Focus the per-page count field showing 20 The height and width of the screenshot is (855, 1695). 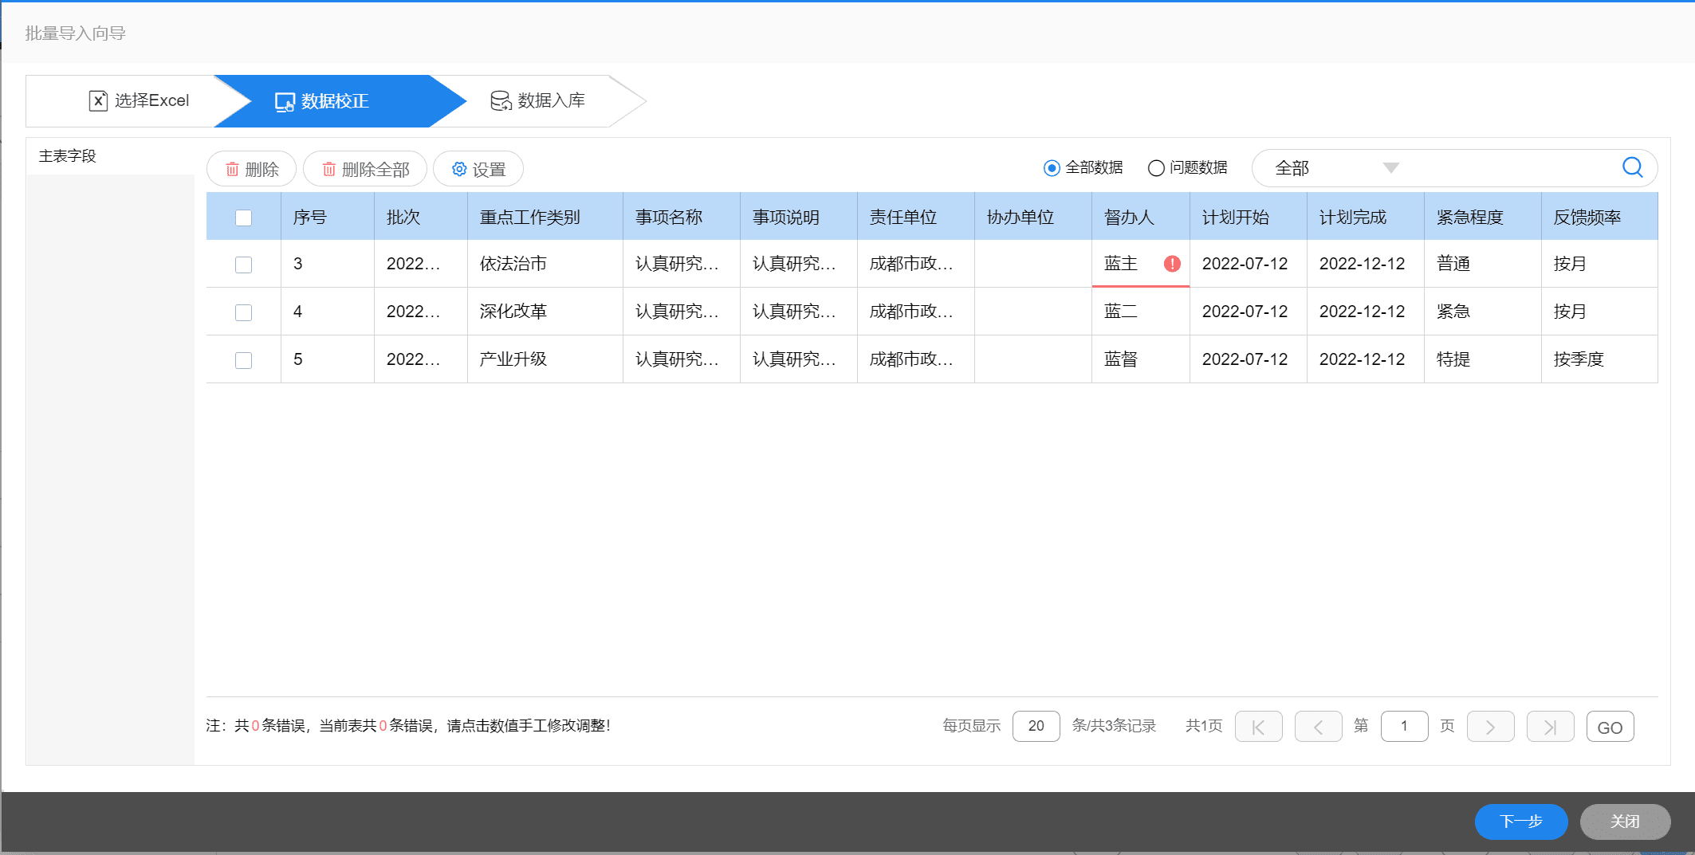(1036, 726)
